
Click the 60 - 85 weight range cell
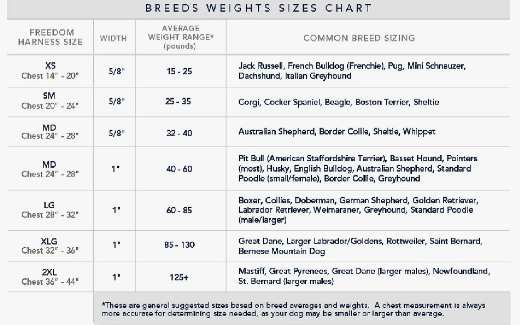pos(179,210)
